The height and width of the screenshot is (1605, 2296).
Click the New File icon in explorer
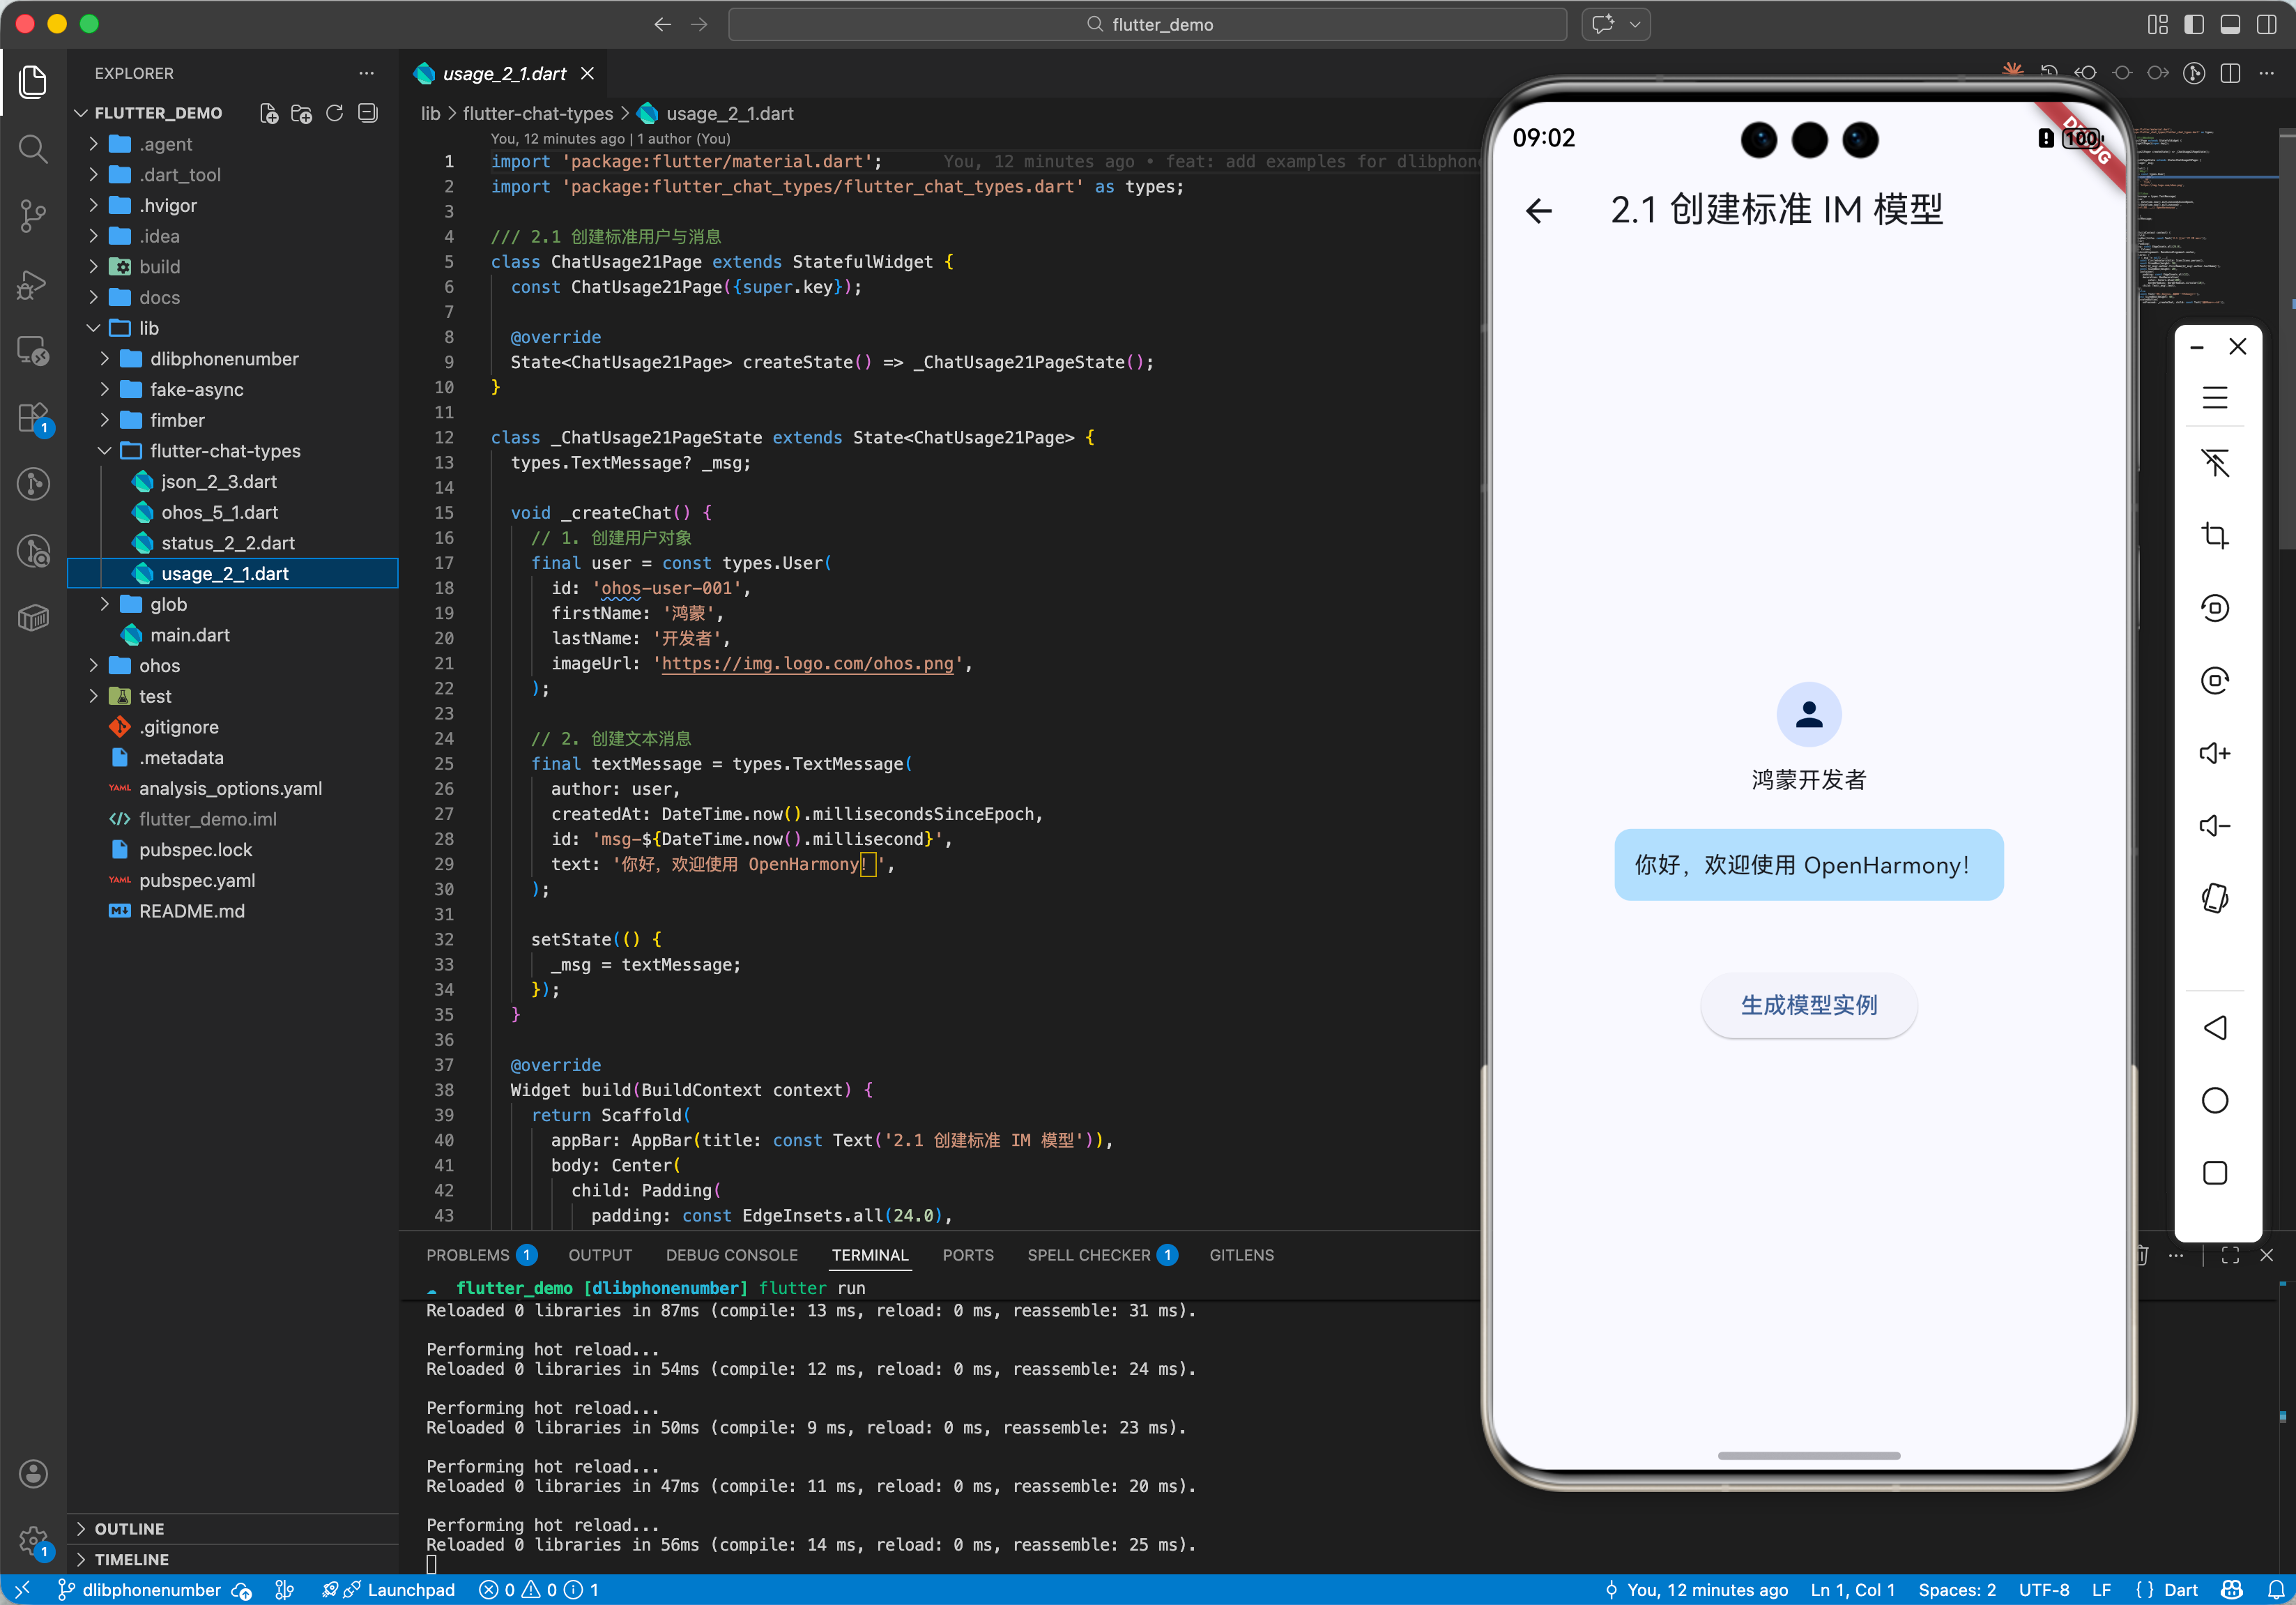tap(268, 113)
